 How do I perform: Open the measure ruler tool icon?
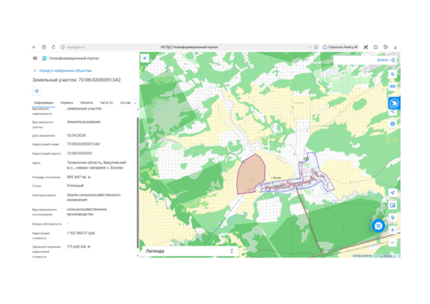(x=393, y=86)
